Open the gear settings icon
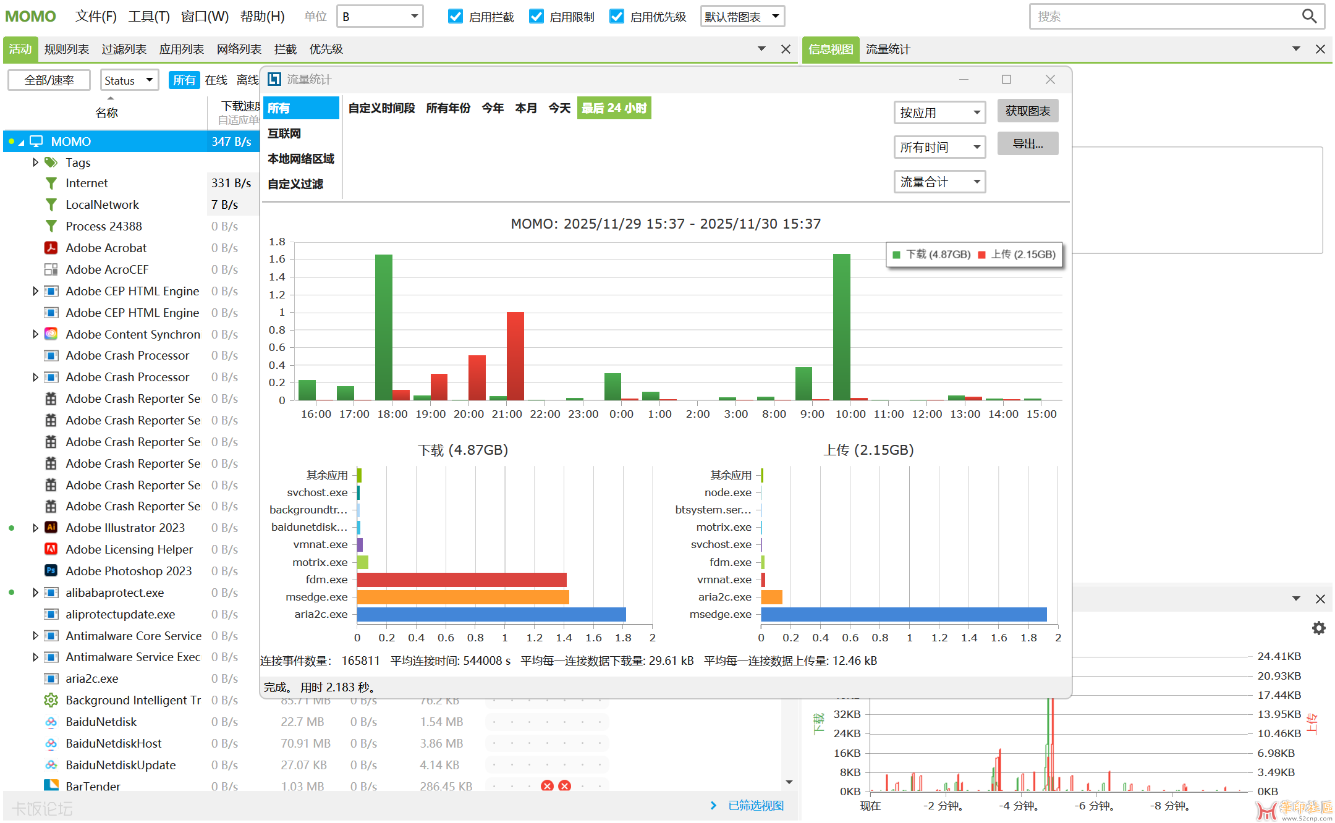This screenshot has height=823, width=1335. coord(1318,628)
